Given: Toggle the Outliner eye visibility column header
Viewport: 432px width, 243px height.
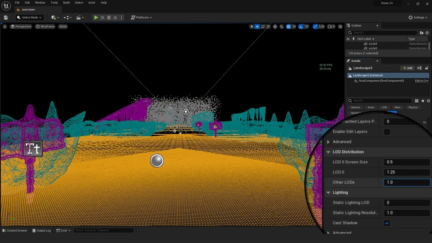Looking at the screenshot, I should (x=348, y=39).
